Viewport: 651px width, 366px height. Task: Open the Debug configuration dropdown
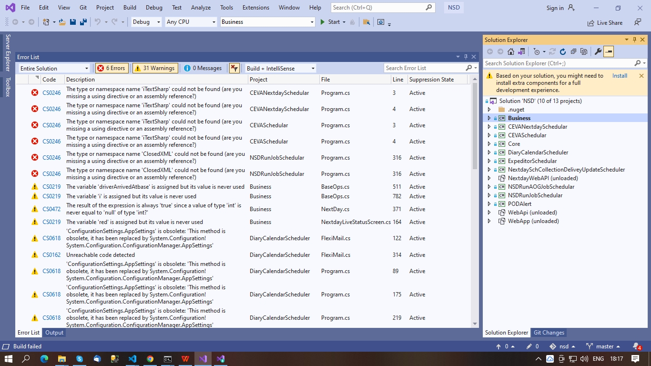(146, 22)
